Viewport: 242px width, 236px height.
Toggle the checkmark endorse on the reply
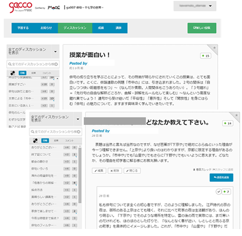pos(219,192)
